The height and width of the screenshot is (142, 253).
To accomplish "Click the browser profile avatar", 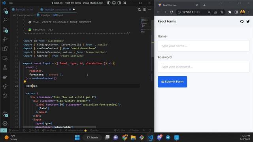I will tap(242, 12).
